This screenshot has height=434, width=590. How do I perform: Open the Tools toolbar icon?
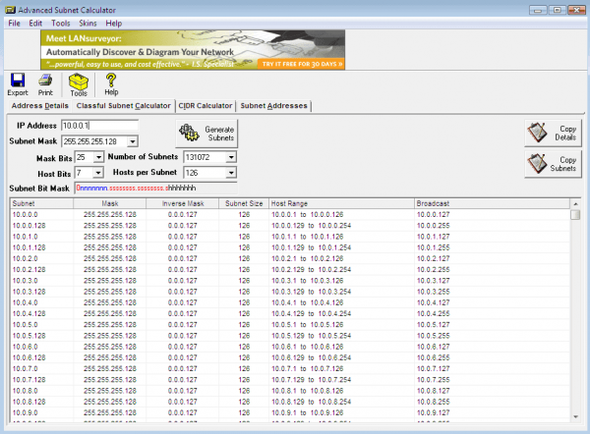(78, 81)
